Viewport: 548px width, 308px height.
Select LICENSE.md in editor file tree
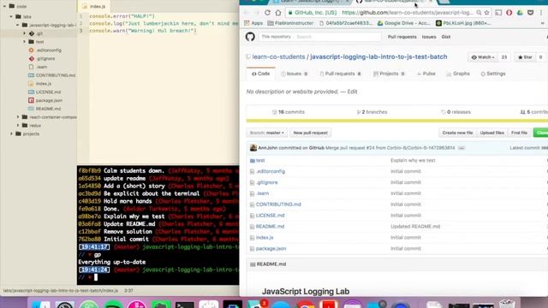(48, 92)
